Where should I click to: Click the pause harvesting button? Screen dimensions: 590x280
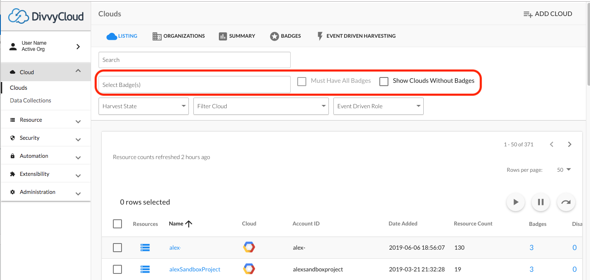point(541,202)
